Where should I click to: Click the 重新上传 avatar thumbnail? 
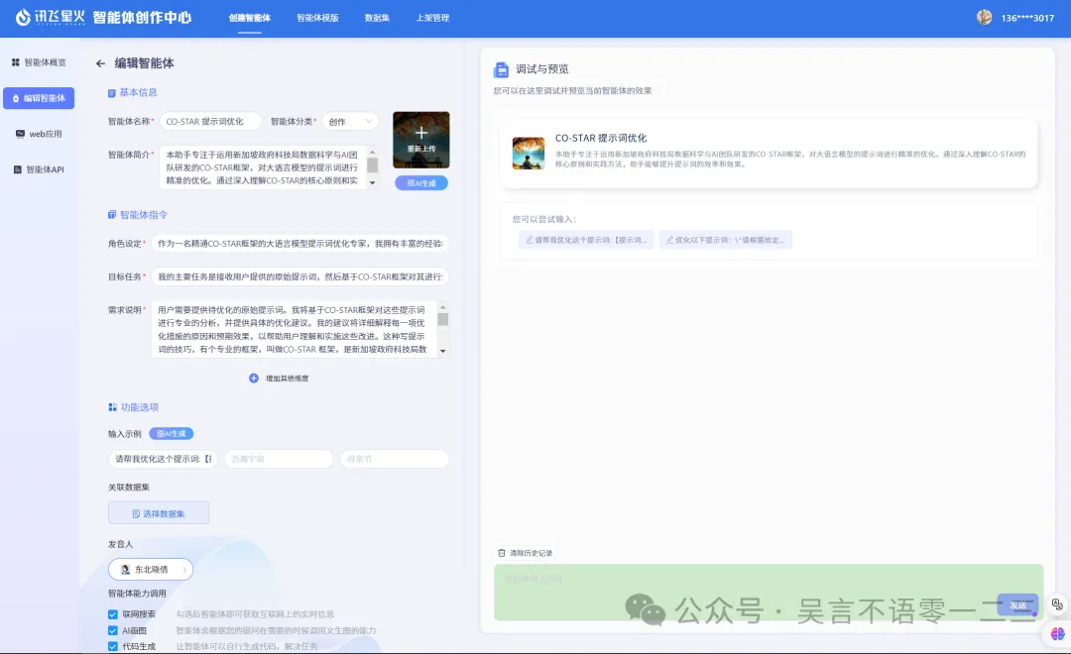[x=421, y=140]
